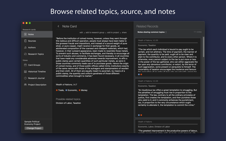The width and height of the screenshot is (226, 141).
Task: Open the Historical Timeline view label
Action: [x=37, y=72]
